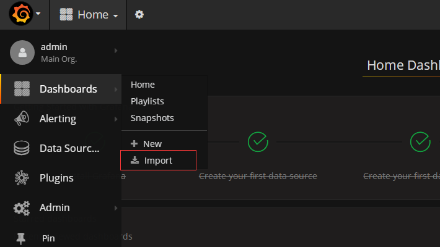The width and height of the screenshot is (440, 247).
Task: Click the Grafana logo icon
Action: 21,14
